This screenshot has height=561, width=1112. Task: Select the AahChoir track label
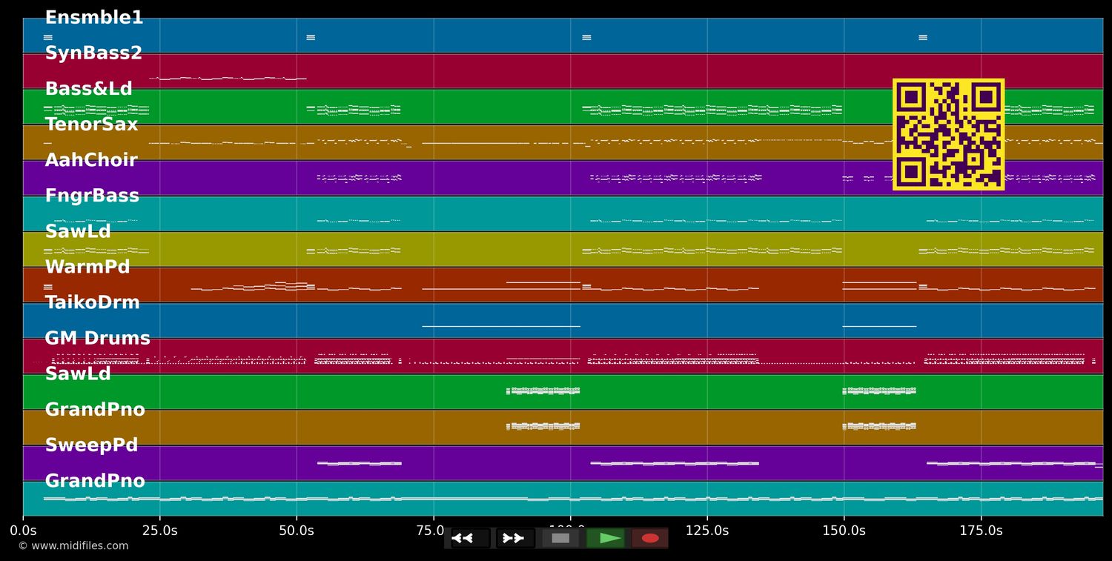tap(91, 160)
